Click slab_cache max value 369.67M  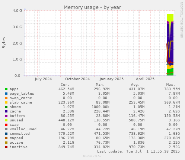click(x=172, y=102)
